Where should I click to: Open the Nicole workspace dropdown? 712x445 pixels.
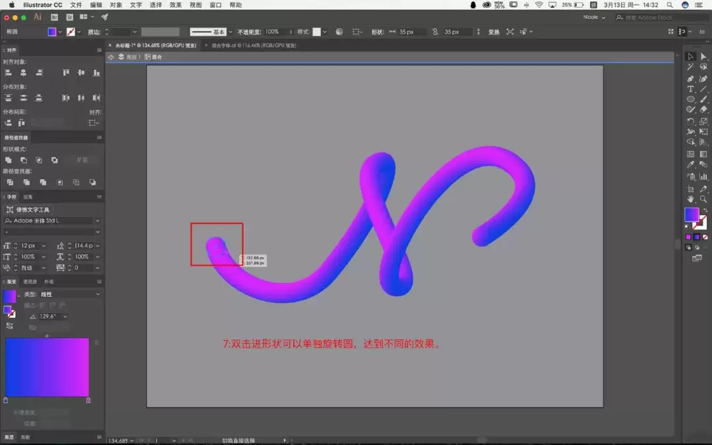click(594, 17)
